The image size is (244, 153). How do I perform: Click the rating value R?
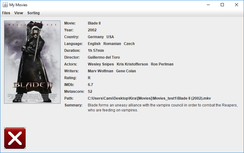[x=89, y=78]
